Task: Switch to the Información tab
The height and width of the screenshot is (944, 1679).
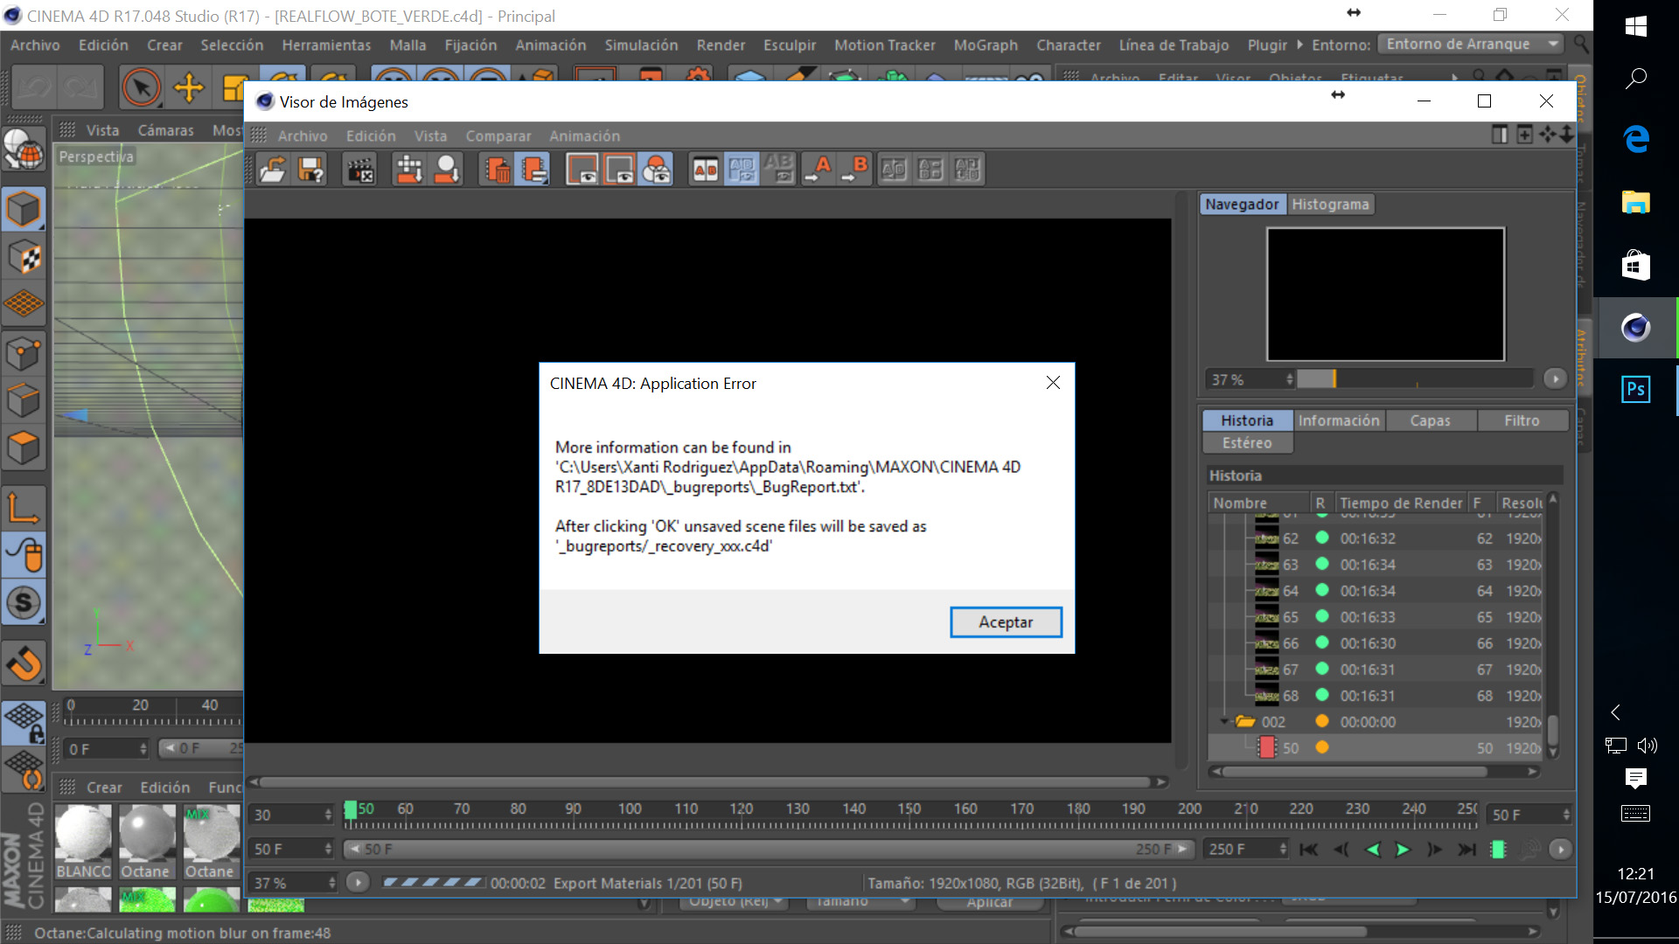Action: coord(1339,420)
